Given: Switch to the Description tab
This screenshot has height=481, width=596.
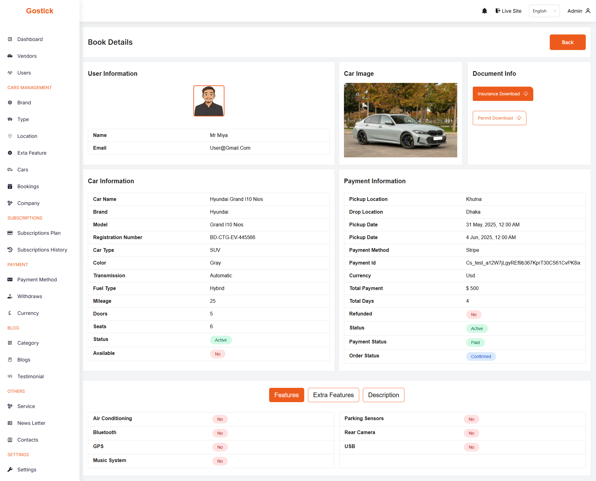Looking at the screenshot, I should 383,395.
